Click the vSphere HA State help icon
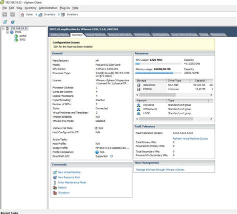Image resolution: width=237 pixels, height=214 pixels. (x=96, y=128)
